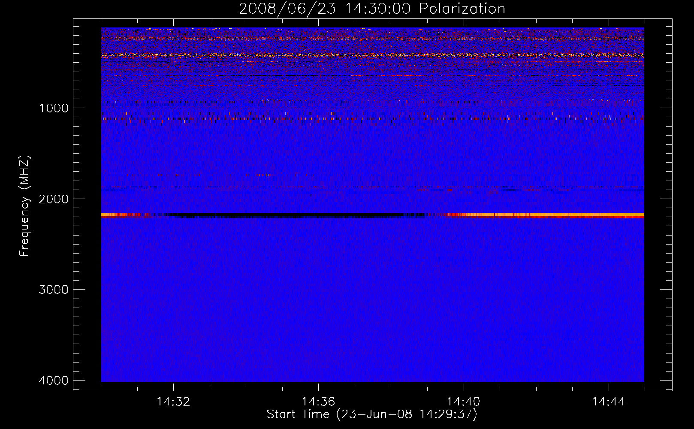
Task: Click the plot title '2008/06/23 14:30:00 Polarization'
Action: tap(372, 9)
